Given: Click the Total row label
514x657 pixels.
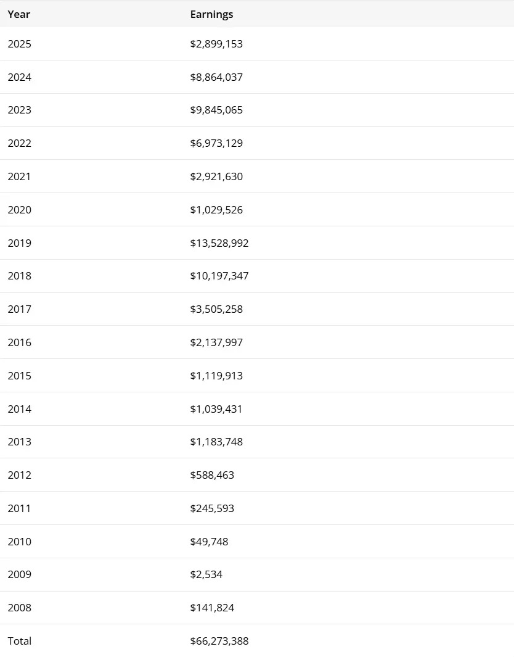Looking at the screenshot, I should click(x=19, y=641).
